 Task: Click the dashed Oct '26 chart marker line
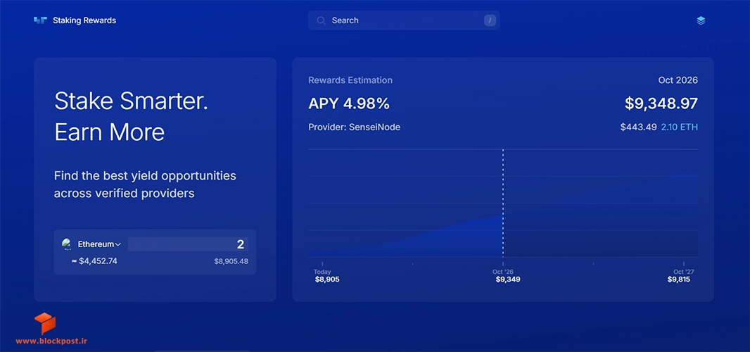pyautogui.click(x=503, y=203)
